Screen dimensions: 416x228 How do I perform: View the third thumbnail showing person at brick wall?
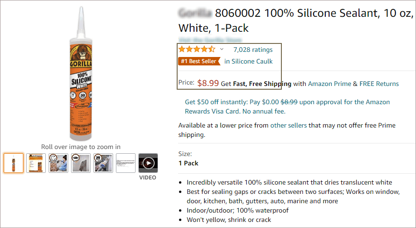[x=58, y=163]
